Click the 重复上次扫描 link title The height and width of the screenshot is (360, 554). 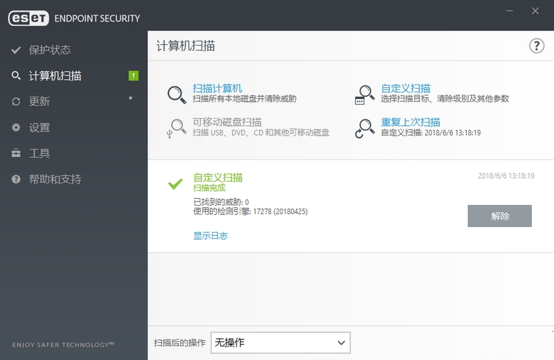[411, 122]
